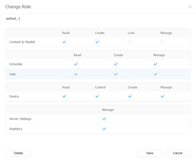Uncheck Create permission for Device
Screen dimensions: 196x161
pyautogui.click(x=130, y=96)
